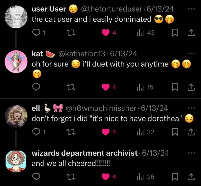Unlike thetortureduser's tweet via heart icon

[x=106, y=33]
